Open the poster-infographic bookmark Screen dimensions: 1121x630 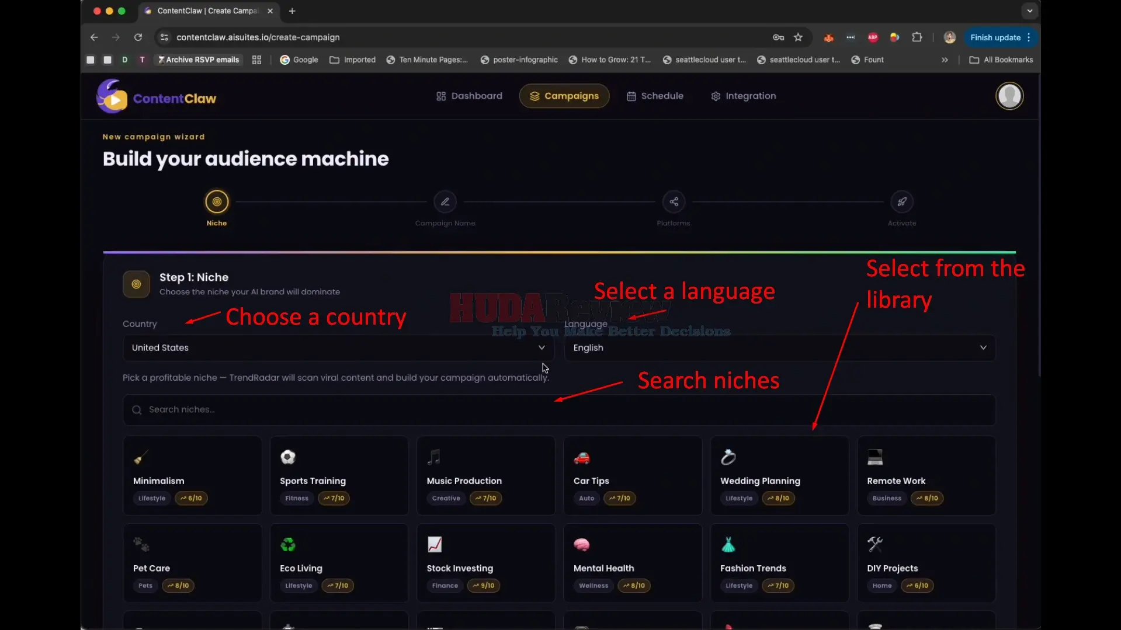point(519,60)
